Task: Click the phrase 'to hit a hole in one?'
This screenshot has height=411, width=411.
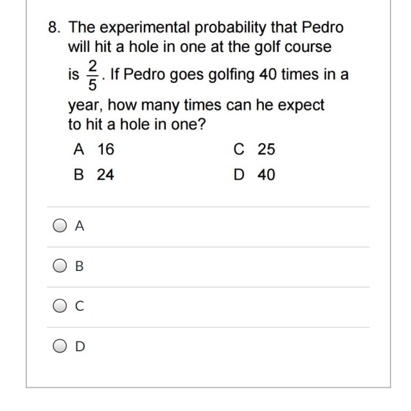Action: pos(137,124)
